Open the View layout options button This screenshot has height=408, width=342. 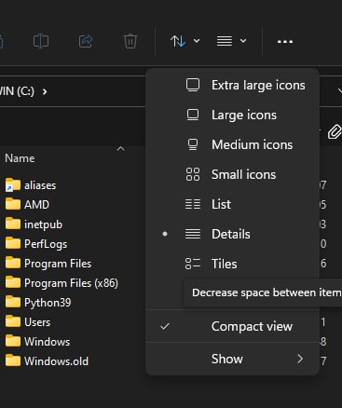coord(231,41)
